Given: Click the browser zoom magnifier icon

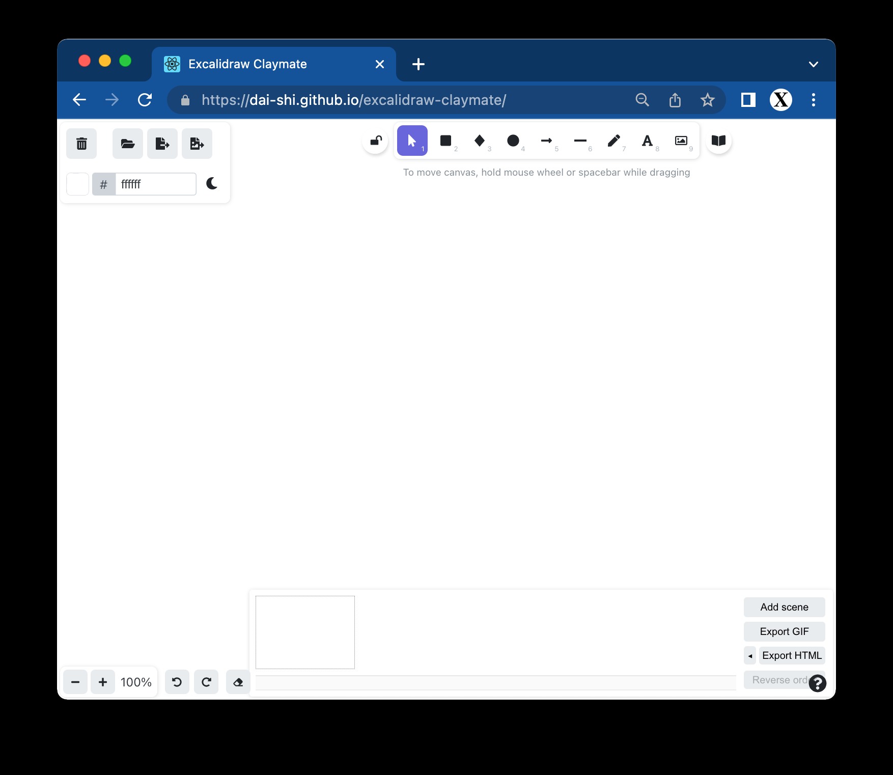Looking at the screenshot, I should (x=643, y=100).
